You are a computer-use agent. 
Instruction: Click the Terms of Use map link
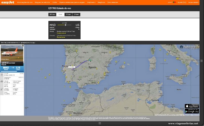tap(196, 115)
